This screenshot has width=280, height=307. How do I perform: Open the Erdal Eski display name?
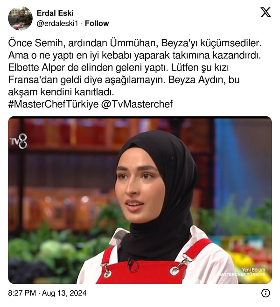pos(55,13)
